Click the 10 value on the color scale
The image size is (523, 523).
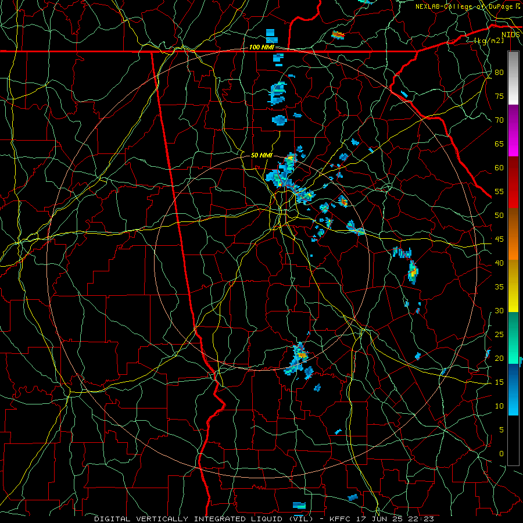point(499,406)
